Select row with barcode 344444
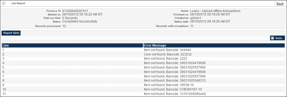 coord(143,50)
